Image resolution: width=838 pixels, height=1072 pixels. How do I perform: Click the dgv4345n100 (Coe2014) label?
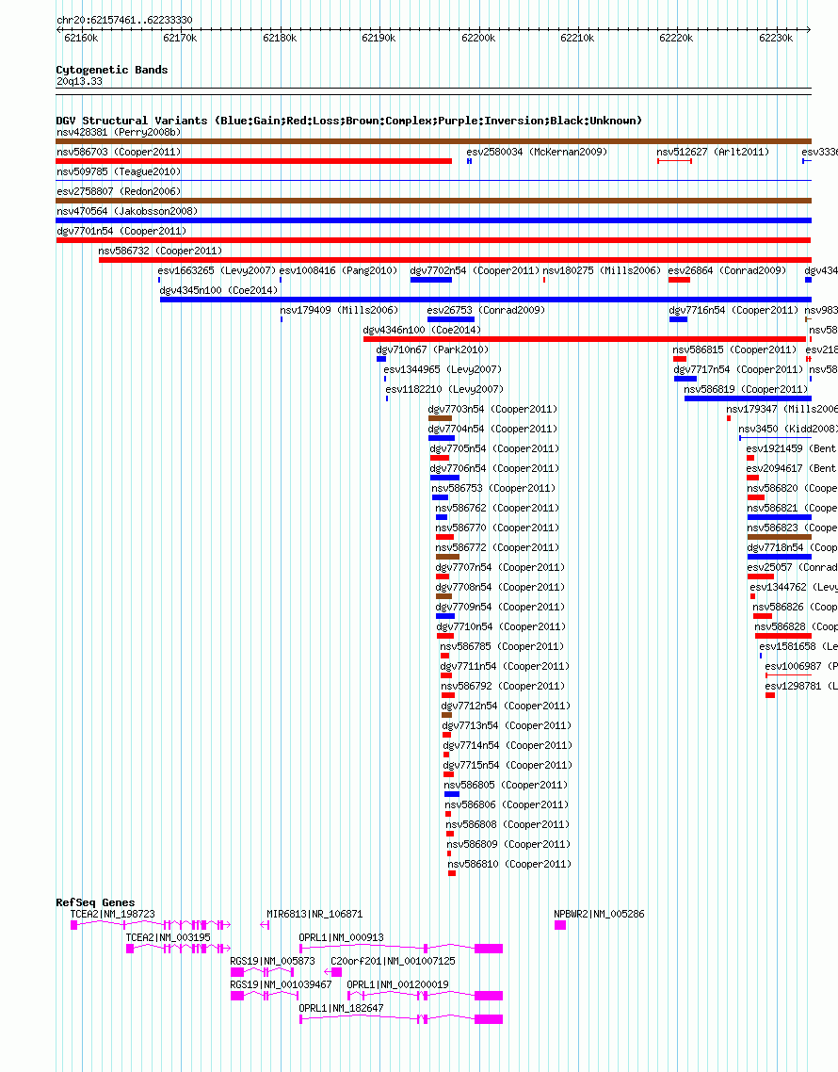coord(218,290)
